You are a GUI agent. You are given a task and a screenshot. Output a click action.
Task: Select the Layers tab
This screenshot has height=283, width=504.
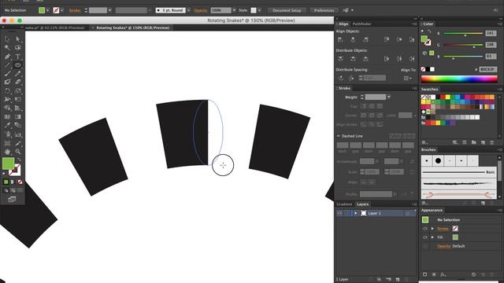pyautogui.click(x=362, y=204)
